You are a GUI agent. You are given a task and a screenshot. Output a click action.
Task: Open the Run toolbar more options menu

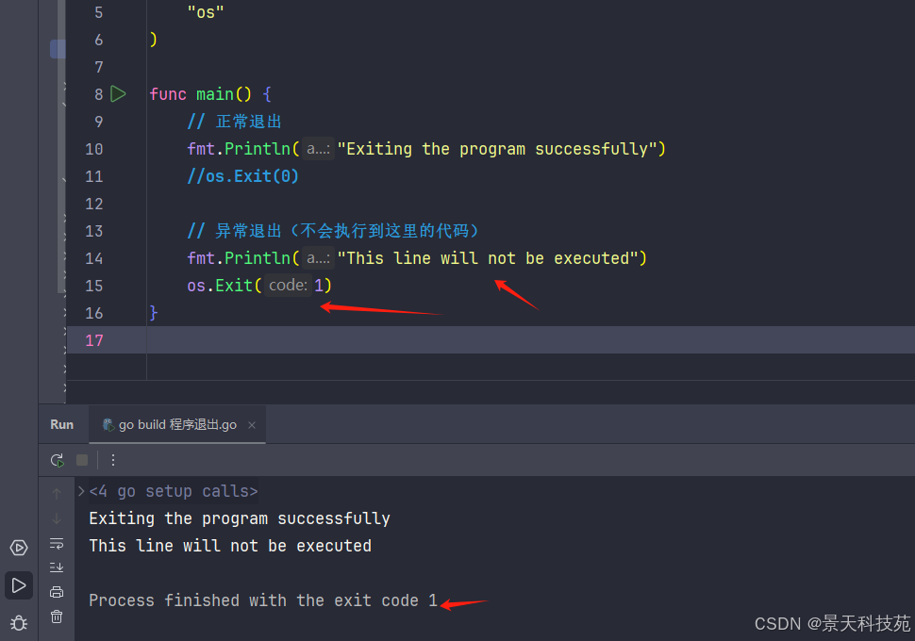click(113, 460)
